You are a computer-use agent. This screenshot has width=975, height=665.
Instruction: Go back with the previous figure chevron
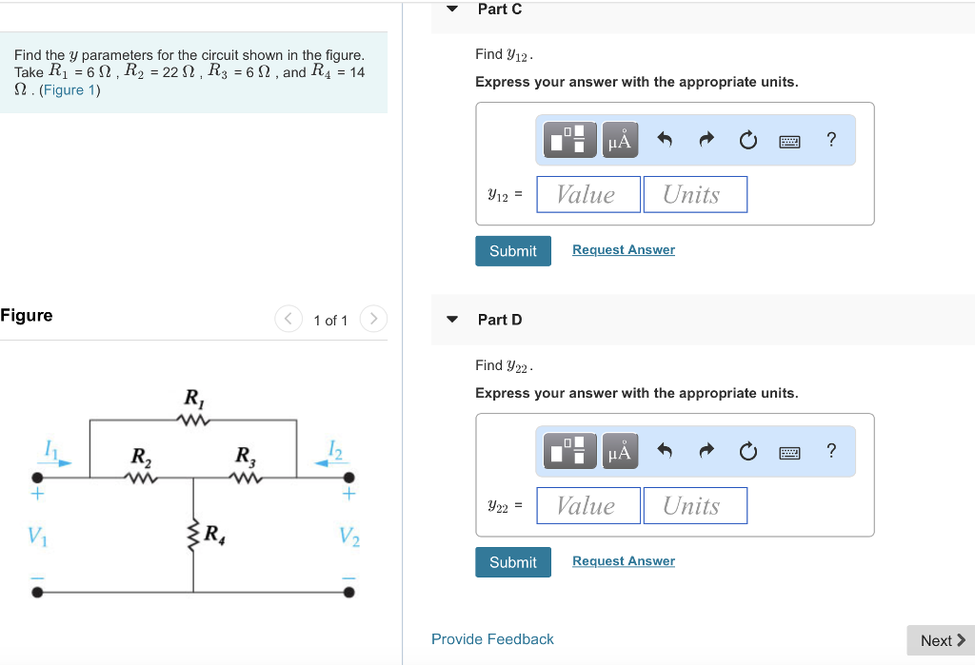pyautogui.click(x=288, y=319)
